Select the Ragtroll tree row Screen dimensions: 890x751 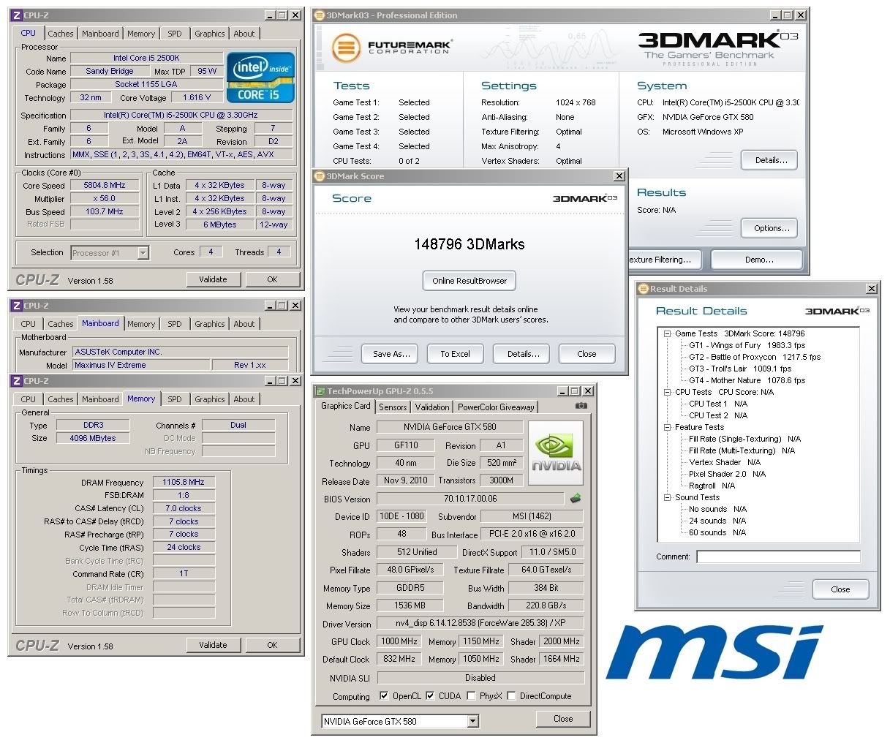pos(712,486)
